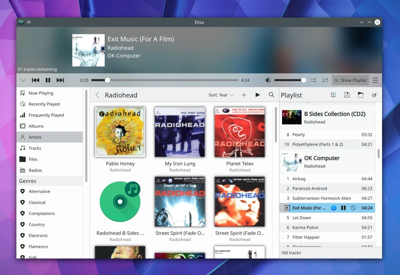Show the current track in the playlist

pos(333,95)
